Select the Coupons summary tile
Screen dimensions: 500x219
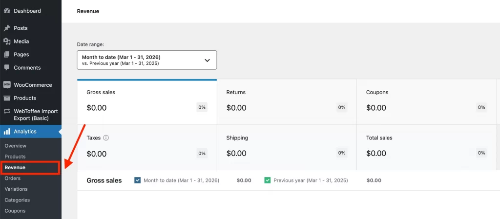pos(427,102)
